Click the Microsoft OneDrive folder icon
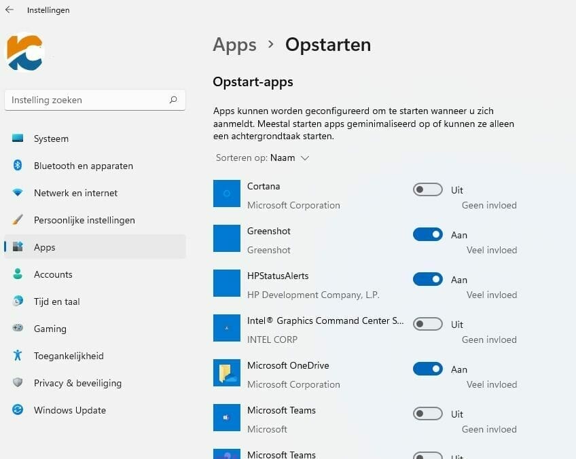The image size is (576, 459). [x=227, y=373]
